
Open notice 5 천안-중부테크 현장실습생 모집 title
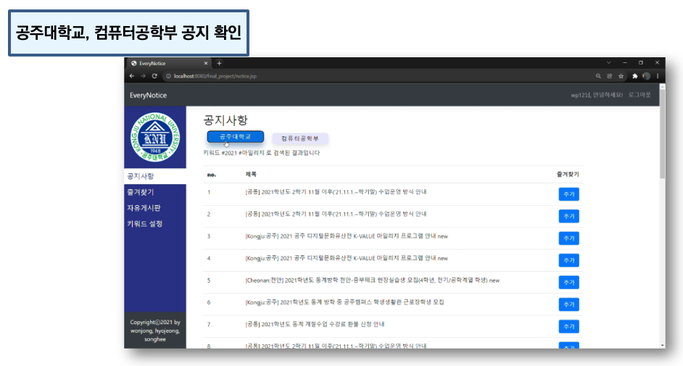click(373, 280)
